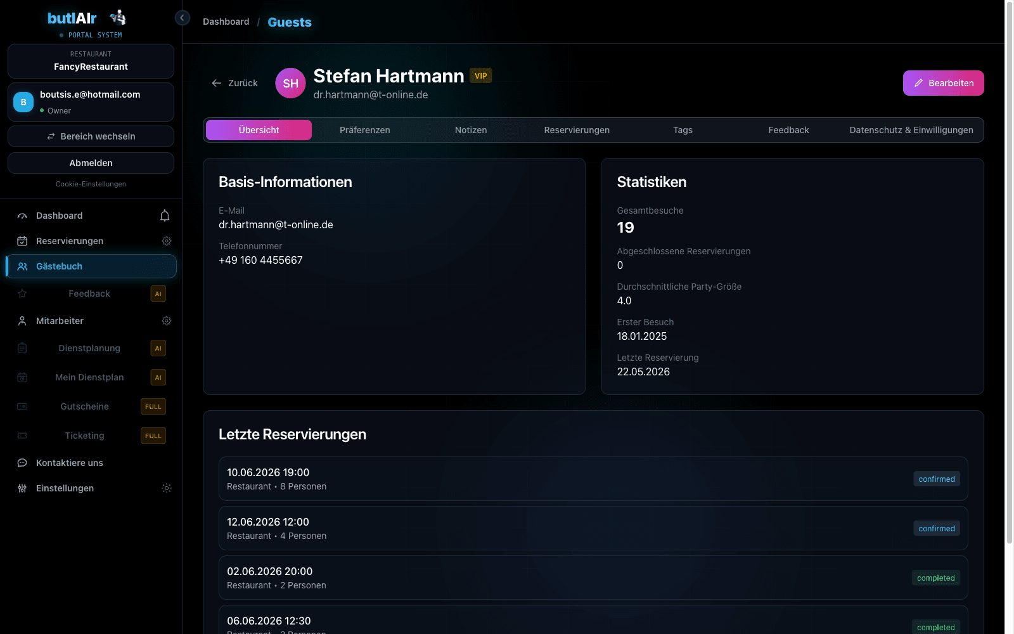Click the FULL badge next to Ticketing
Image resolution: width=1014 pixels, height=634 pixels.
pyautogui.click(x=153, y=436)
